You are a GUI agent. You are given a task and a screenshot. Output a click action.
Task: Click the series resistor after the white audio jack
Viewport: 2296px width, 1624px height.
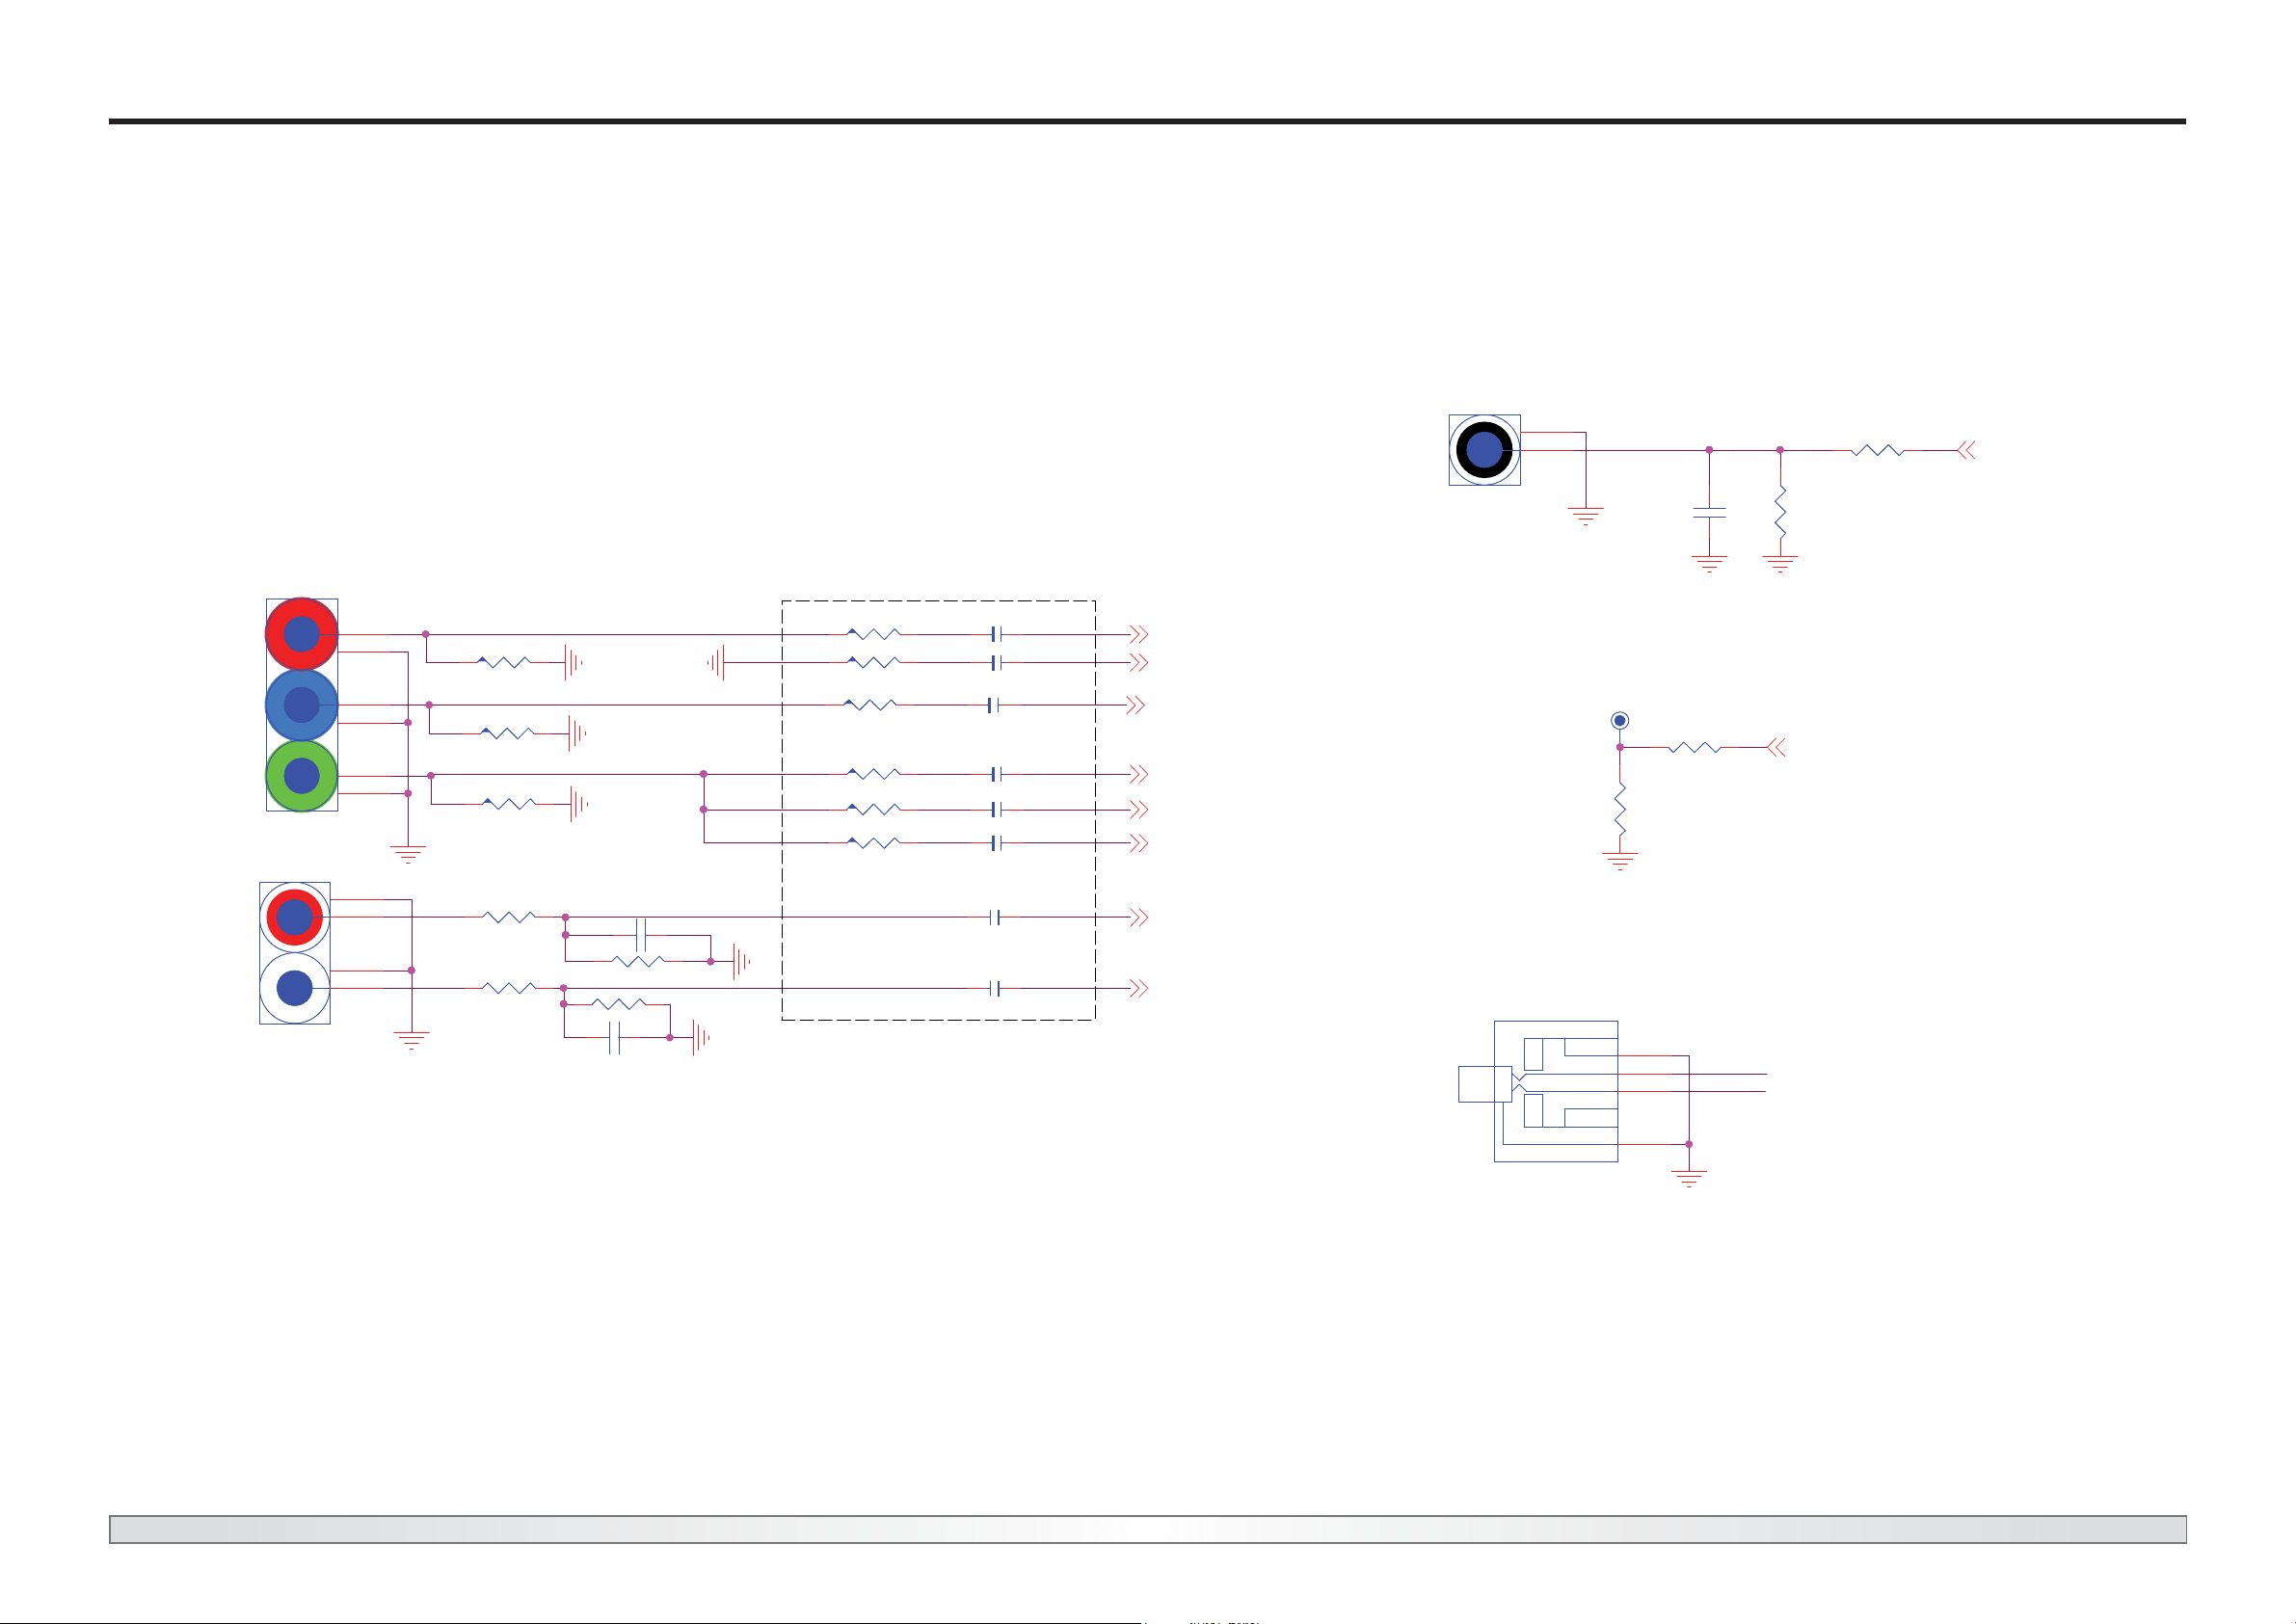509,988
